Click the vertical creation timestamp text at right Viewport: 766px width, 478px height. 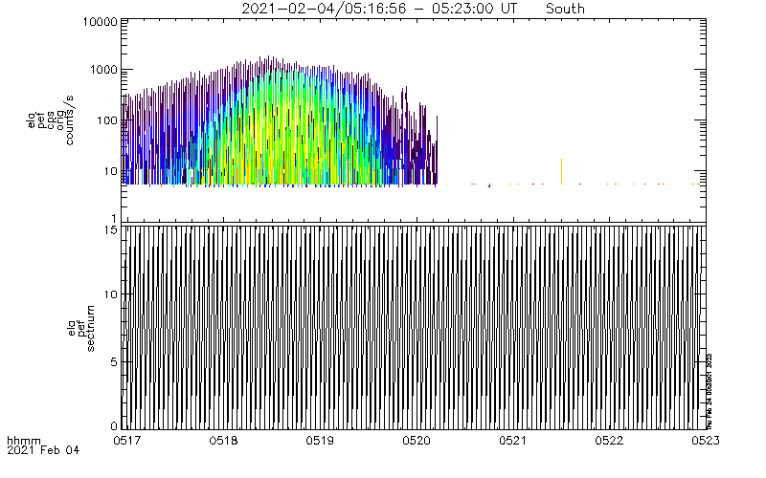pyautogui.click(x=710, y=391)
